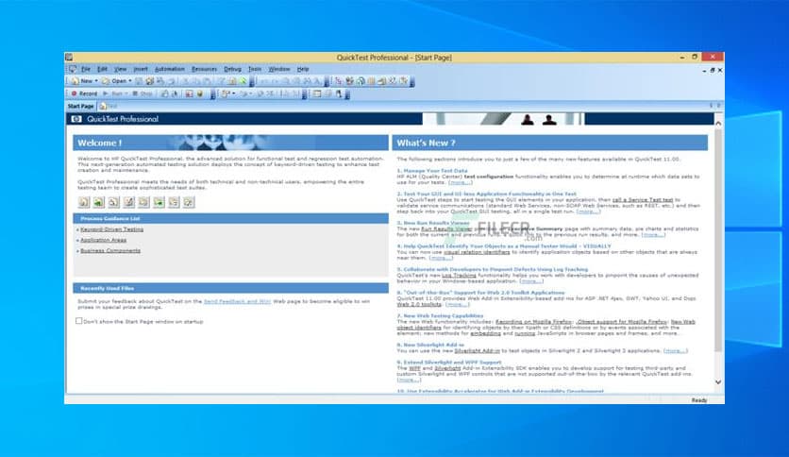This screenshot has height=457, width=789.
Task: Open the Debug menu
Action: point(232,69)
